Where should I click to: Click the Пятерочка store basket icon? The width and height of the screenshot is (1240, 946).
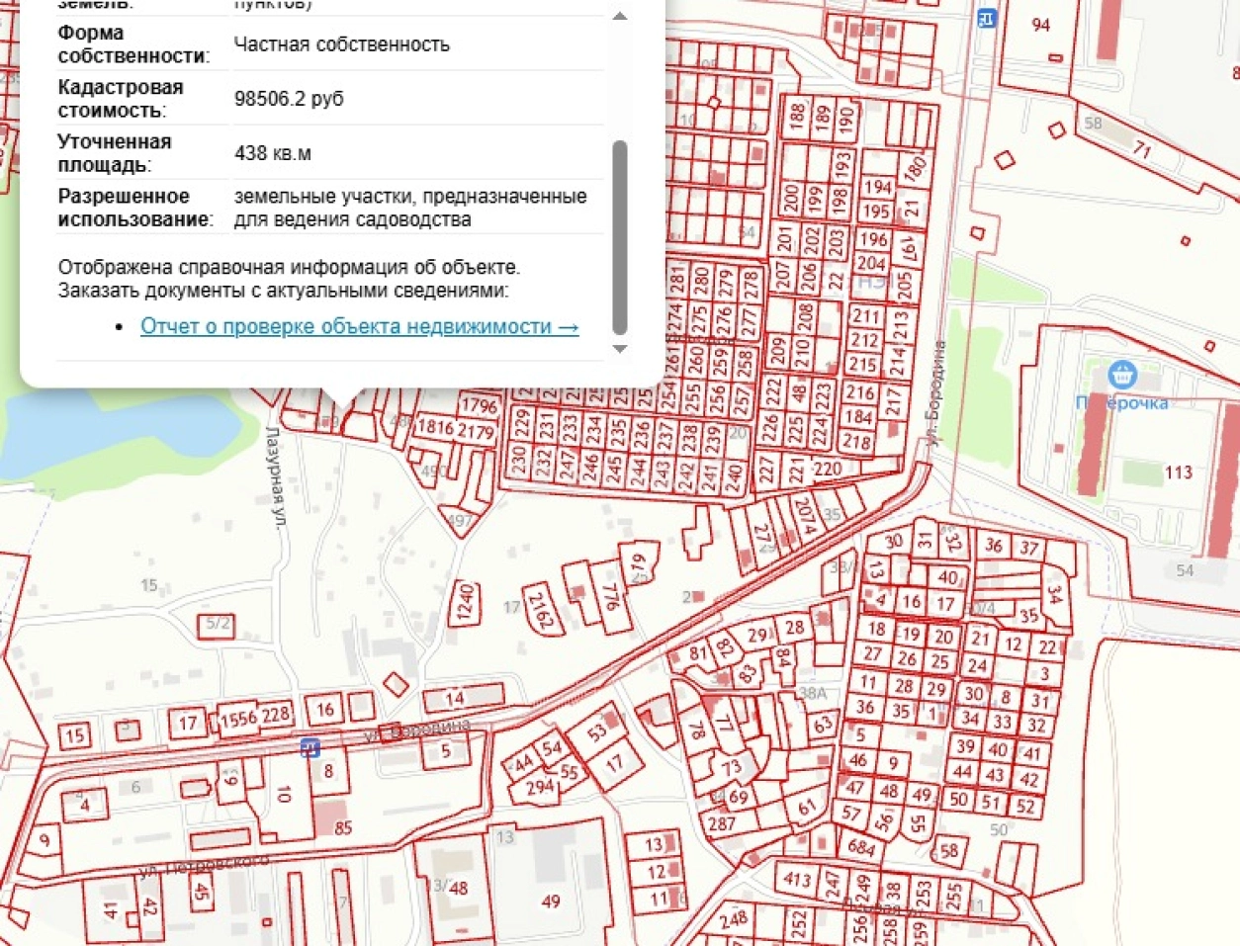pyautogui.click(x=1121, y=376)
